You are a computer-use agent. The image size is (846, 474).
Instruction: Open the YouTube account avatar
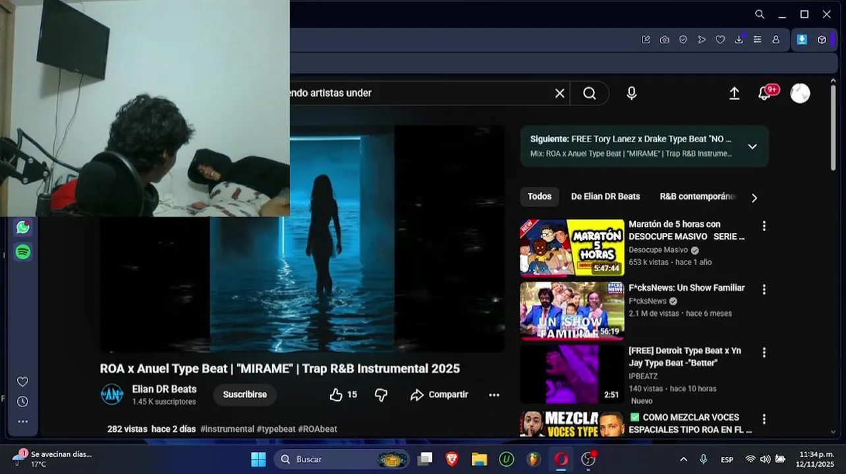coord(800,93)
